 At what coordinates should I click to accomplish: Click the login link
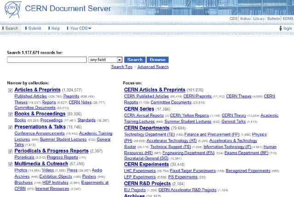click(288, 28)
